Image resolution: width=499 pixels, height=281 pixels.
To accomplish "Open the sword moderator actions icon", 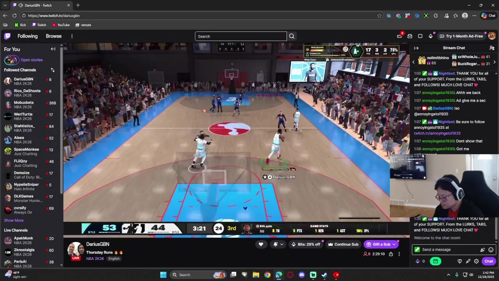I will 468,261.
